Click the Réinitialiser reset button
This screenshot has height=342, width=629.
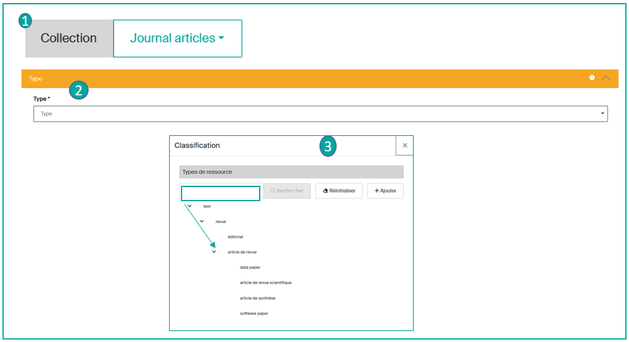339,191
